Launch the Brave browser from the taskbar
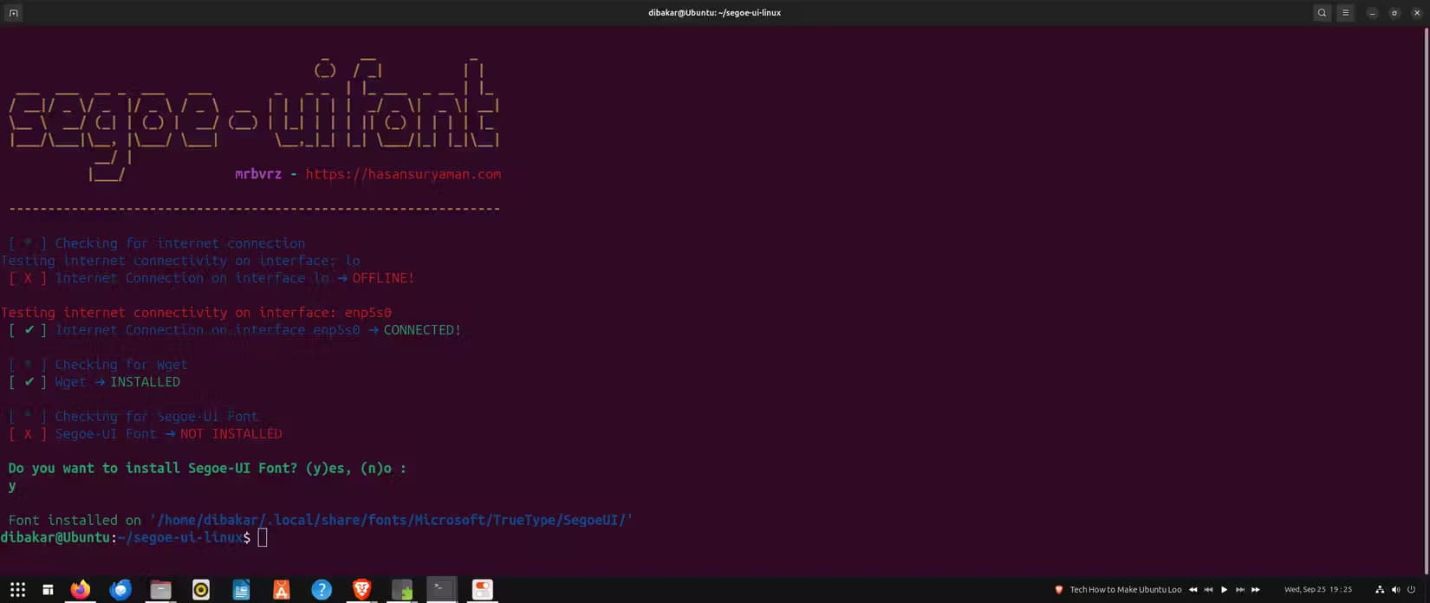The image size is (1430, 603). (x=361, y=590)
